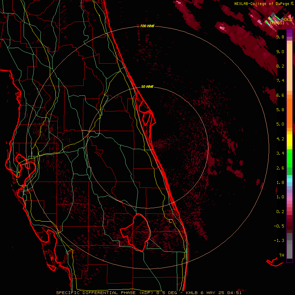This screenshot has height=295, width=295.
Task: Click the 0.2 value on the color scale
Action: coord(280,212)
